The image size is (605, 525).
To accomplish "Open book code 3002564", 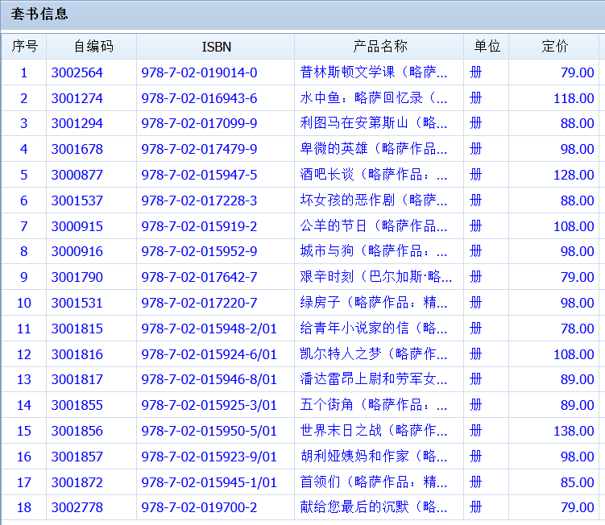I will pyautogui.click(x=77, y=72).
